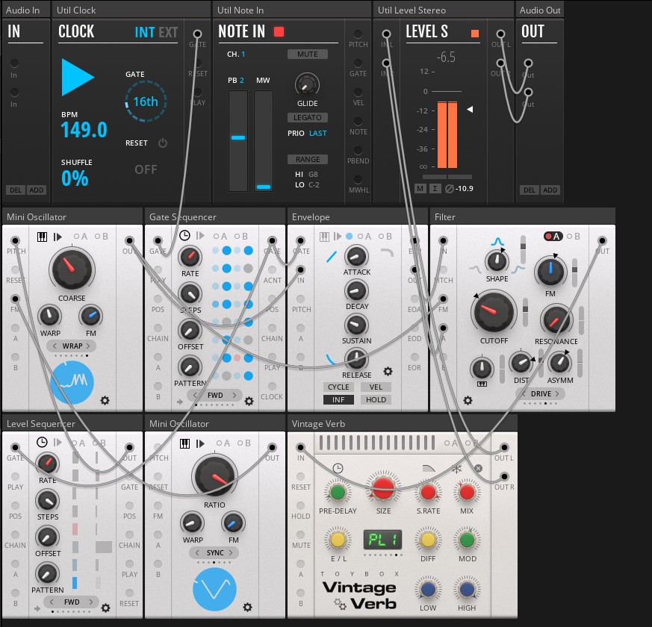Image resolution: width=652 pixels, height=627 pixels.
Task: Switch Clock to EXT mode
Action: (x=168, y=32)
